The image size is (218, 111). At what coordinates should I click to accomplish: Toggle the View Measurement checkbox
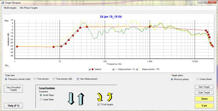tap(78, 79)
